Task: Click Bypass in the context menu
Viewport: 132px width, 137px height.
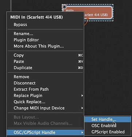Action: tap(46, 25)
